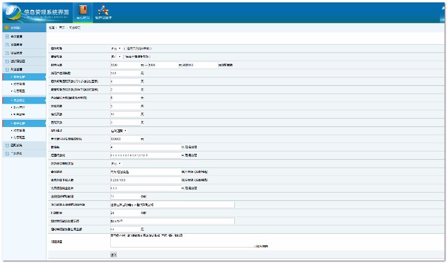Click the yellow circle icon heading the sidebar
The width and height of the screenshot is (447, 263).
[5, 27]
